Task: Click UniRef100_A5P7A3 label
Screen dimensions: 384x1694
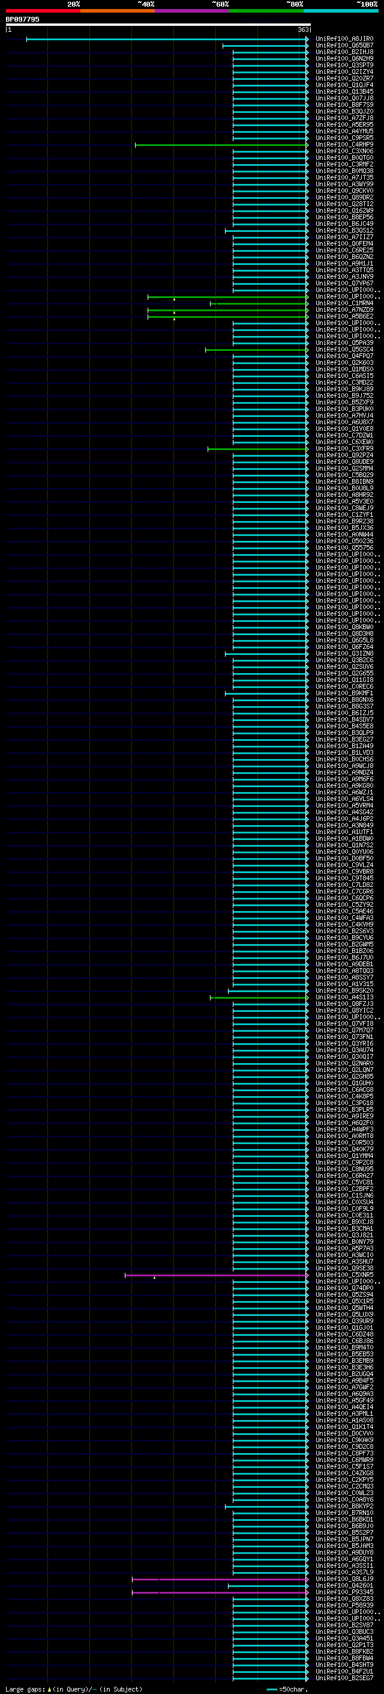Action: [x=344, y=1249]
